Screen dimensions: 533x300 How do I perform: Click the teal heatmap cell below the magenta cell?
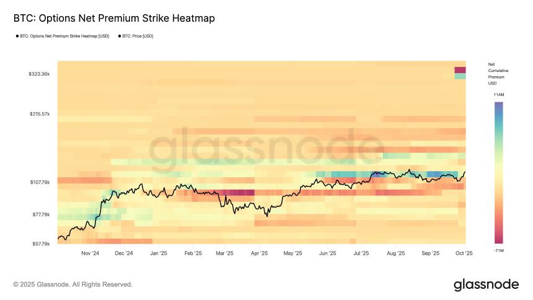[460, 77]
